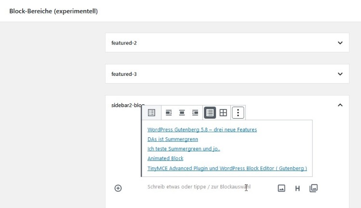Open the Animated Block post link
Screen dimensions: 361x208
(165, 159)
